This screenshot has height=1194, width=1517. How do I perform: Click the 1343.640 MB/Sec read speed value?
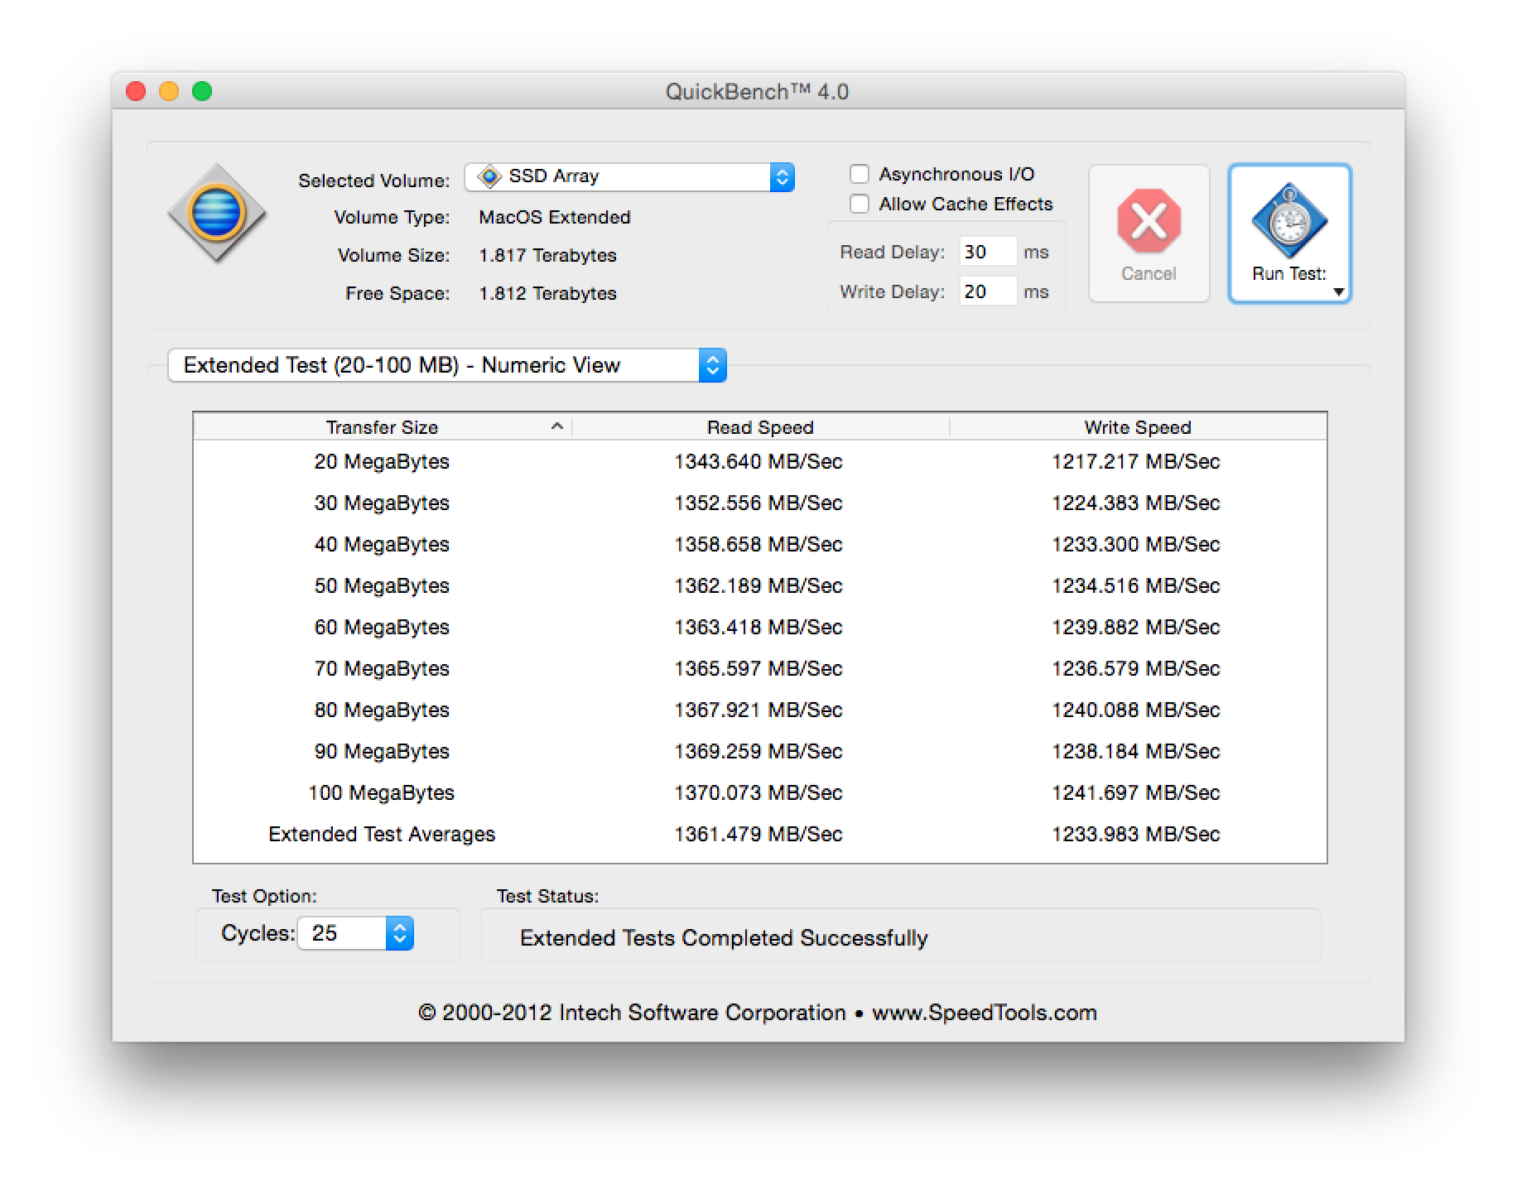pos(758,461)
